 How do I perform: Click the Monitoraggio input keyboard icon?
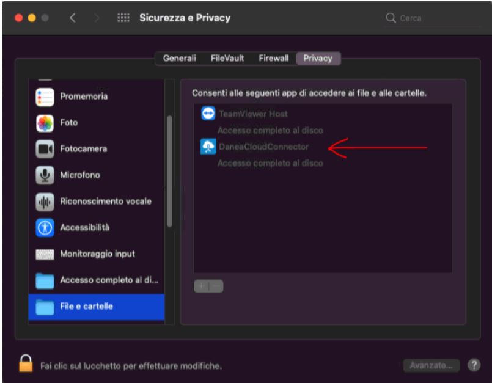tap(45, 254)
